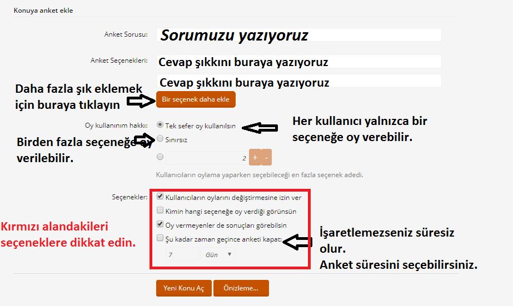Viewport: 513px width, 306px height.
Task: Click the 'Oy kullanınım hakkı:' label
Action: tap(116, 126)
